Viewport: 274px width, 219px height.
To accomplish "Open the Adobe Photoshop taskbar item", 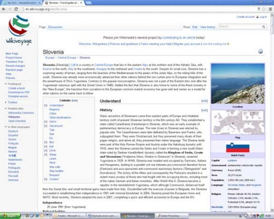I will pyautogui.click(x=171, y=216).
